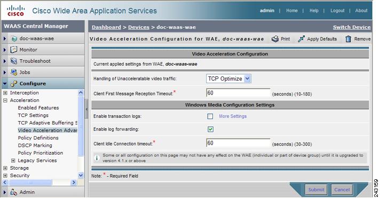380x198 pixels.
Task: Select Policy Prioritization in tree
Action: tap(40, 153)
